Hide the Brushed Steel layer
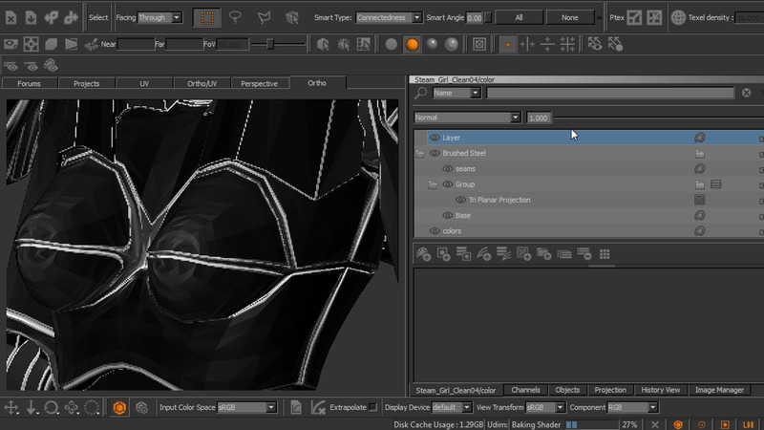This screenshot has height=430, width=764. click(x=435, y=153)
